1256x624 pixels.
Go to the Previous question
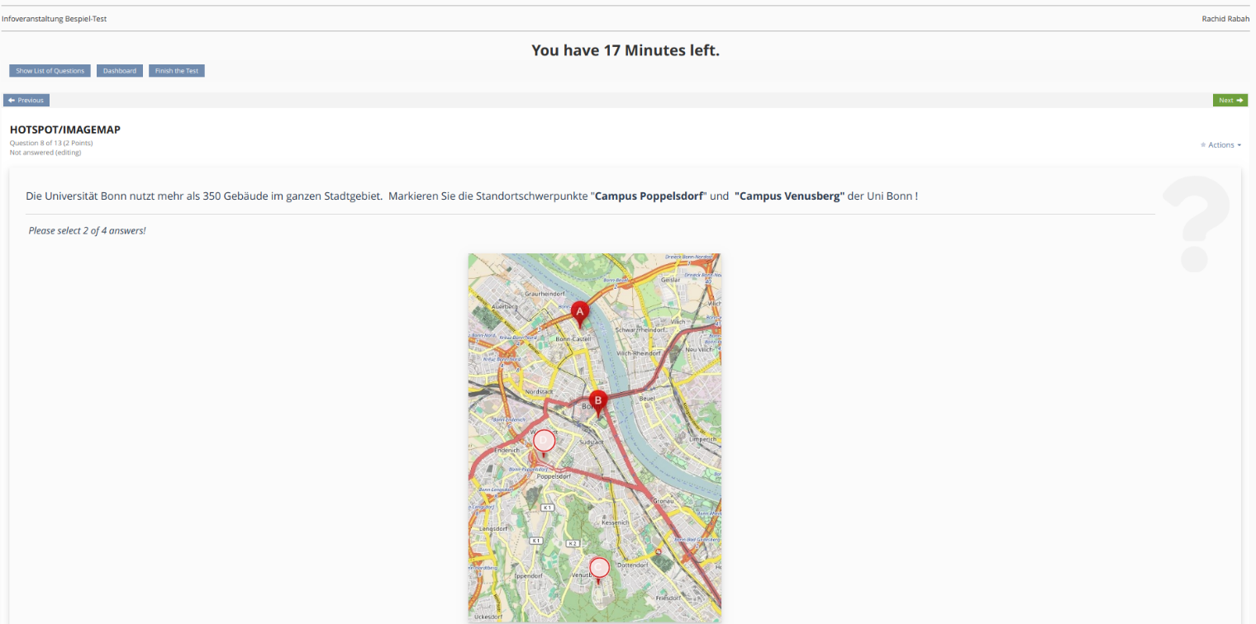pos(26,101)
